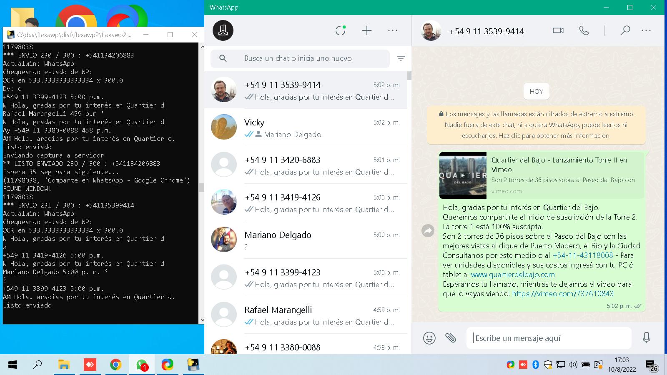The height and width of the screenshot is (375, 667).
Task: Open chat with +54 9 11 3399-4123
Action: point(306,278)
